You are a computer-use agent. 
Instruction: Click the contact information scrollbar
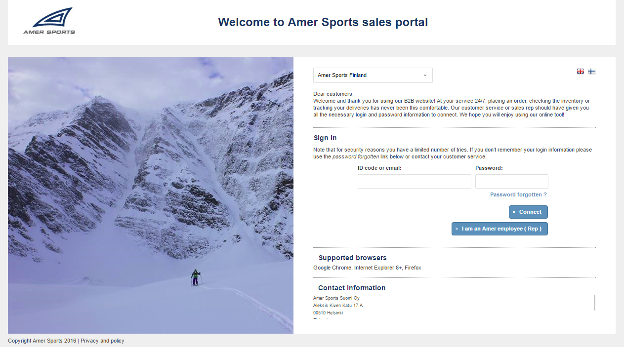(x=594, y=303)
